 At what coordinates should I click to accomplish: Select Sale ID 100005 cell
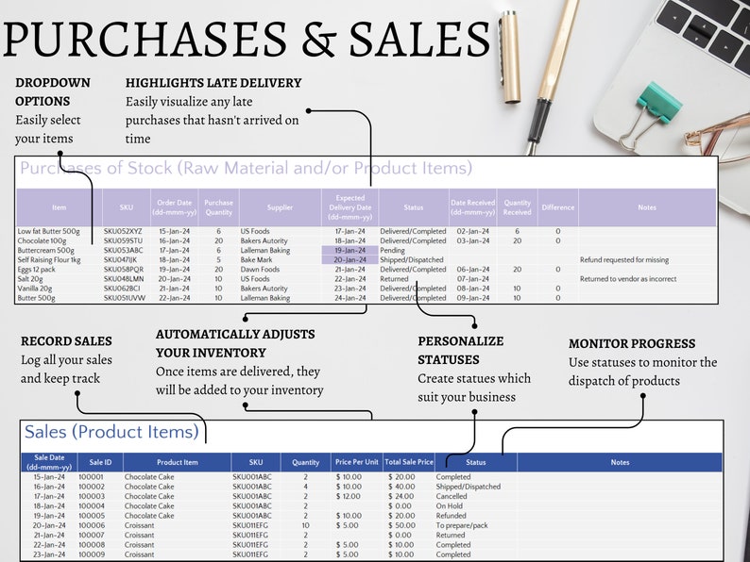(92, 516)
